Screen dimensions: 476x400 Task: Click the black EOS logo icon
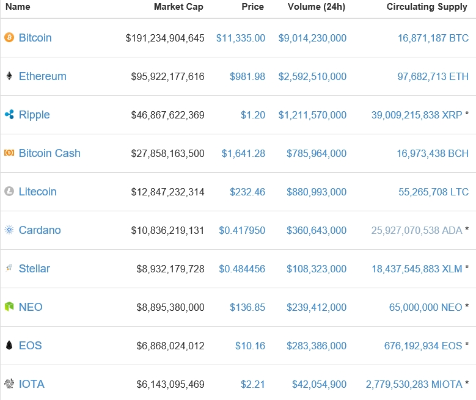(x=9, y=346)
